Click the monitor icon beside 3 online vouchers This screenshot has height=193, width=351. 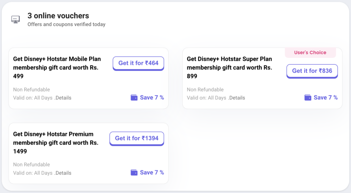pos(15,20)
